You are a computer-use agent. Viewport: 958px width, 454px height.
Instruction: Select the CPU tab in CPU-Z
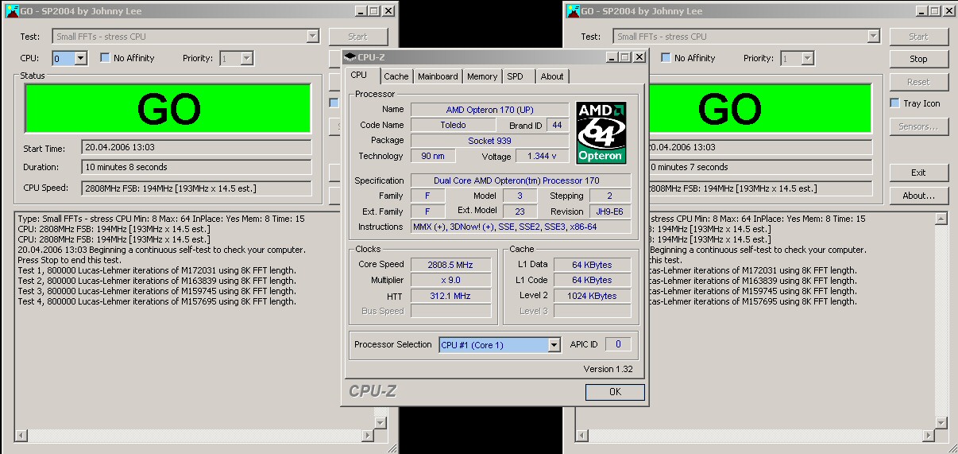(359, 75)
